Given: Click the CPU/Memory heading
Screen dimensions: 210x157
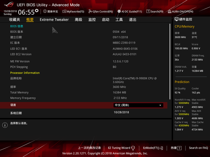Looking at the screenshot, I should tap(184, 27).
